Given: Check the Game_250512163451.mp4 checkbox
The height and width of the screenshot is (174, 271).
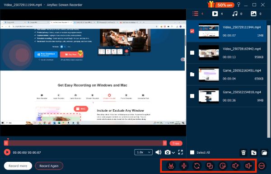Looking at the screenshot, I should click(192, 74).
